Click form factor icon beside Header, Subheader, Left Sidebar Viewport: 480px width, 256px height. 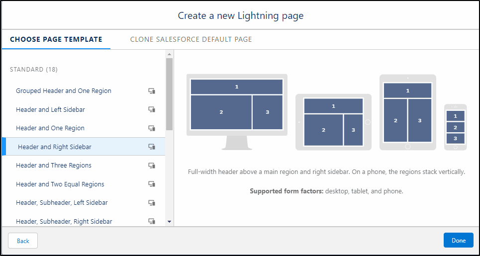152,203
